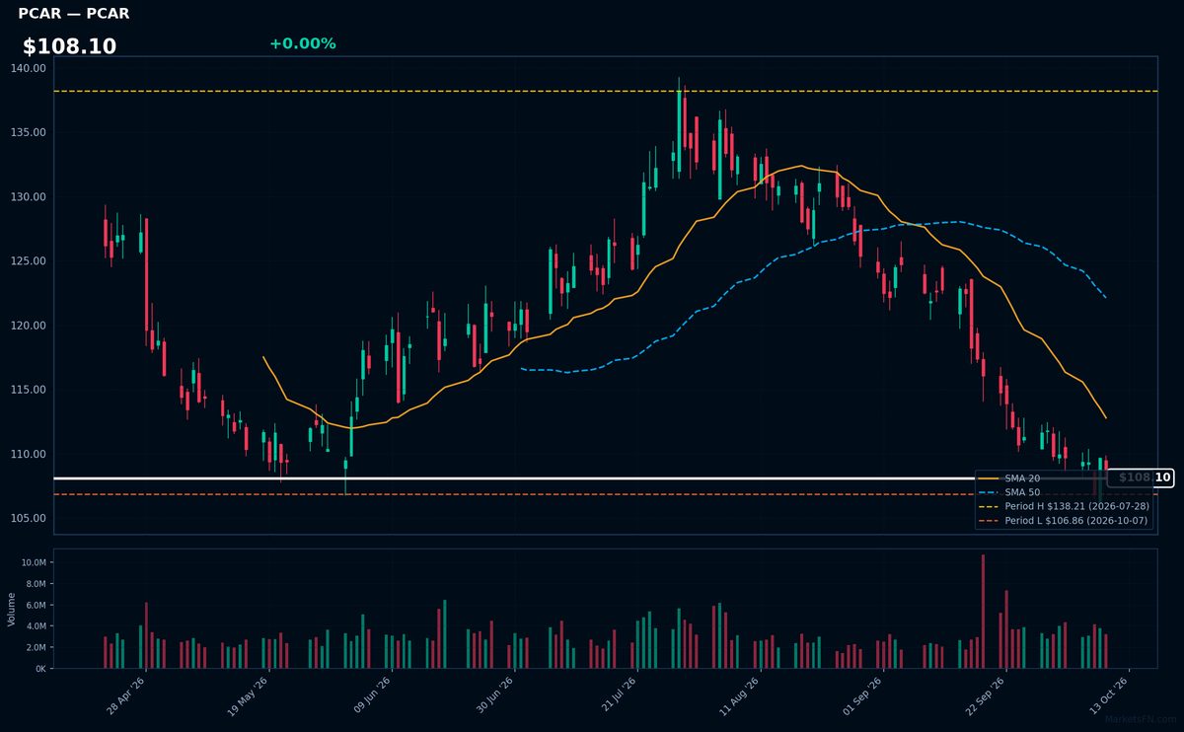
Task: Click the 0K volume axis label
Action: coord(40,669)
